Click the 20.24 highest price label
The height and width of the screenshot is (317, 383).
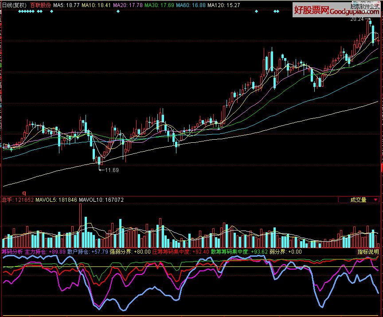(357, 20)
